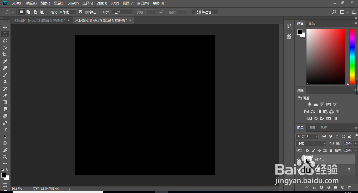Viewport: 358px width, 193px height.
Task: Select the Pen tool
Action: point(5,123)
